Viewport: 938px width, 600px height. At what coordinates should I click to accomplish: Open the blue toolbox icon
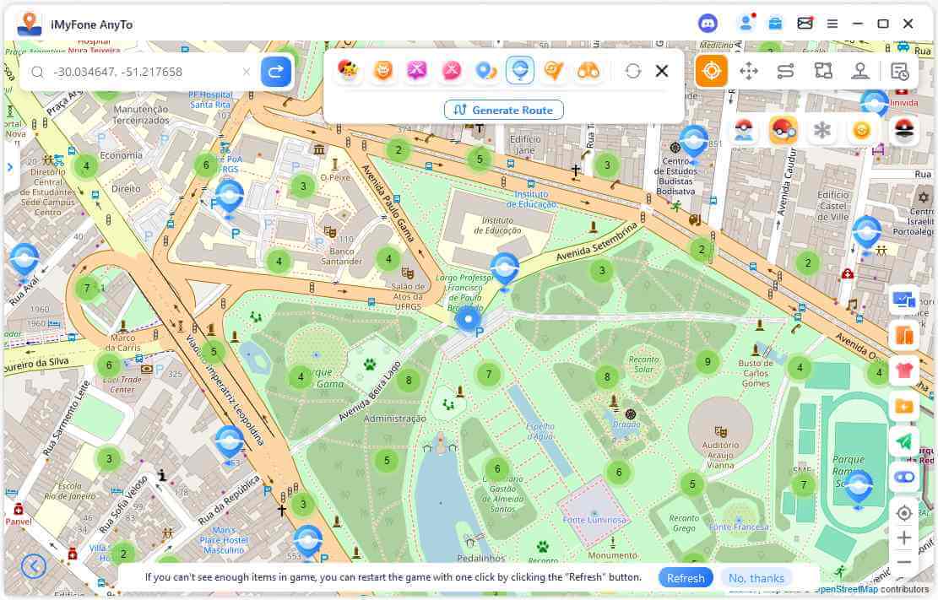tap(775, 24)
